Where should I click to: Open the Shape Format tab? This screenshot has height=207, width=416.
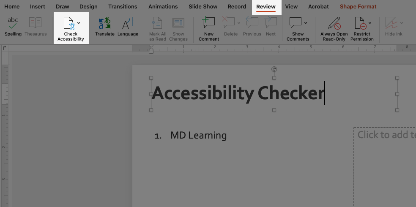click(x=358, y=7)
